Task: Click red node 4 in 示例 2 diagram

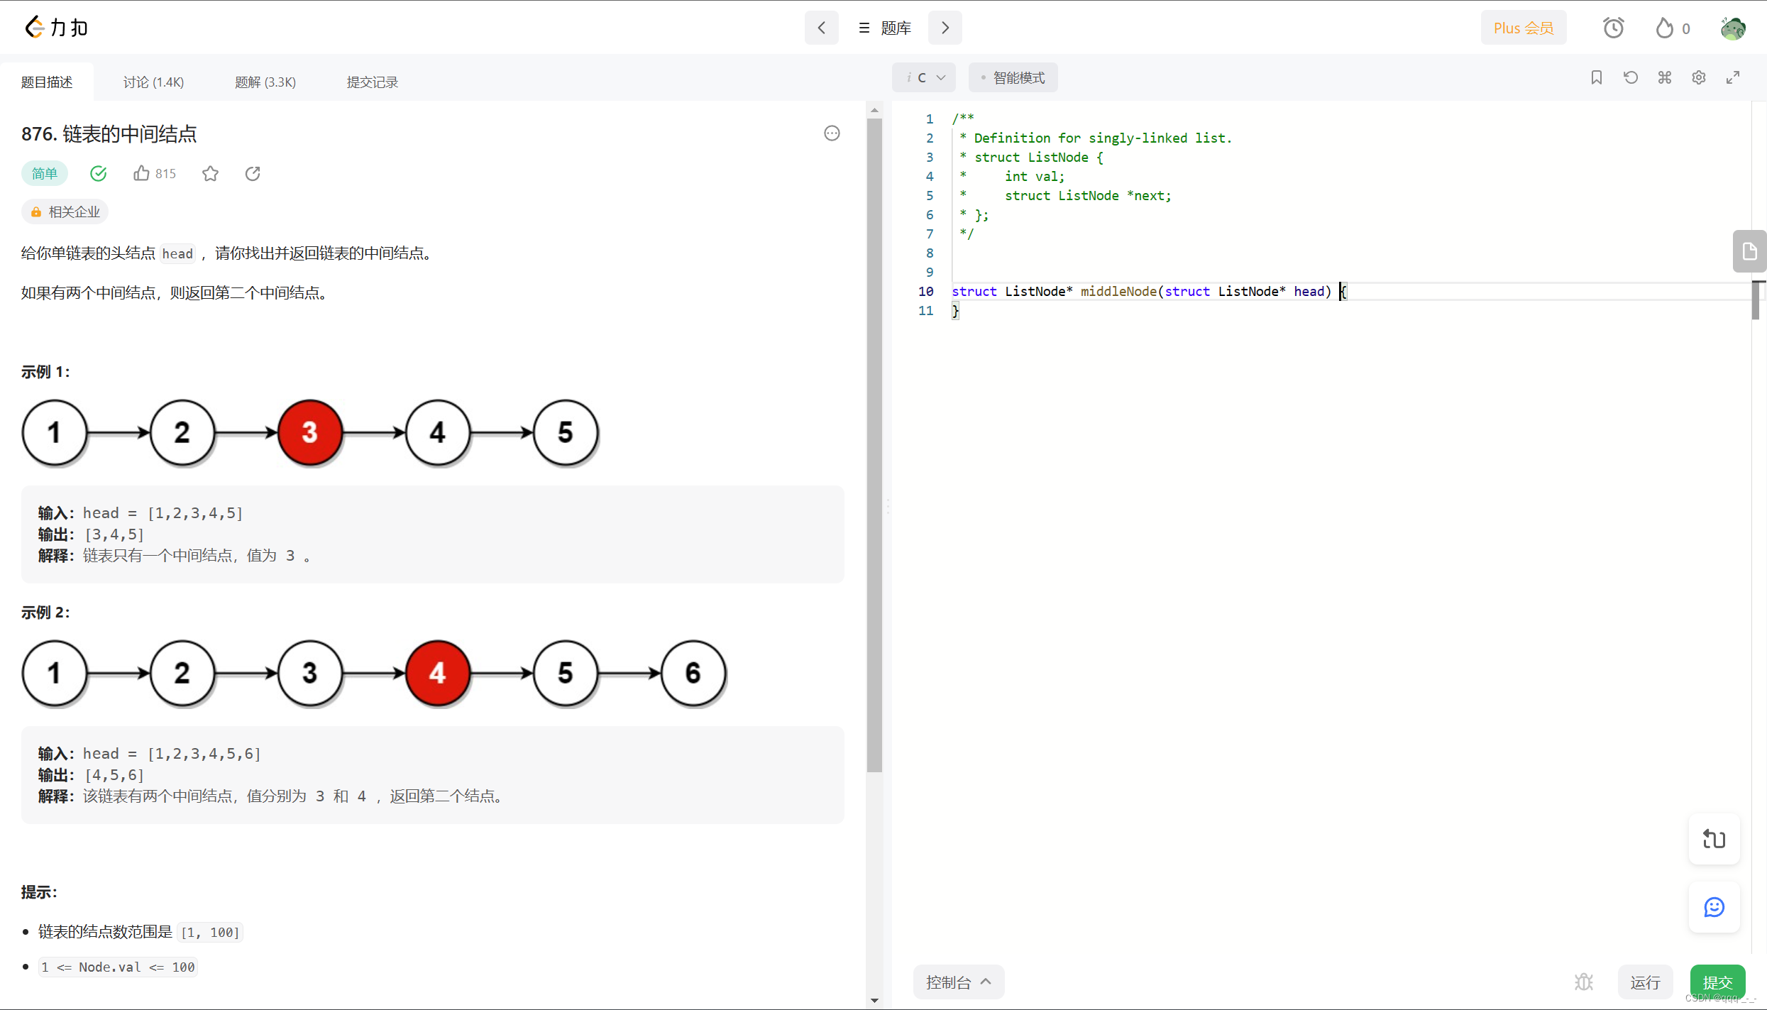Action: (x=438, y=673)
